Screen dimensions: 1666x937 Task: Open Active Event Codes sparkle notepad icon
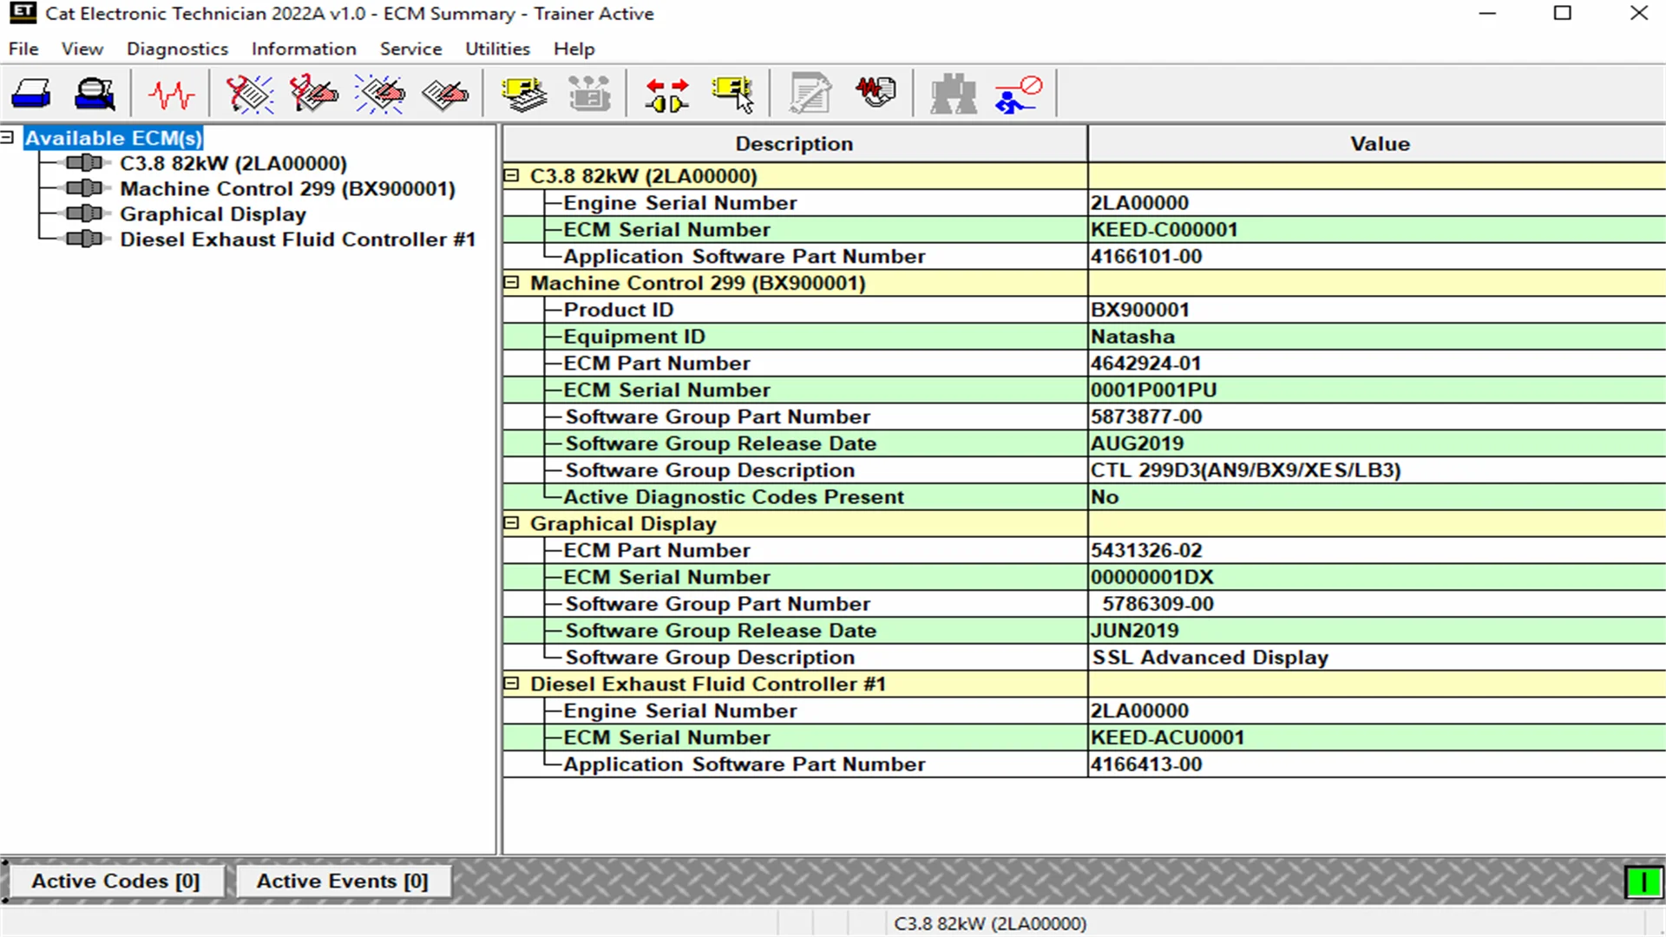pos(379,94)
